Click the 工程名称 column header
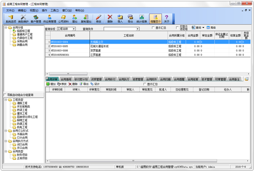 (x=129, y=35)
